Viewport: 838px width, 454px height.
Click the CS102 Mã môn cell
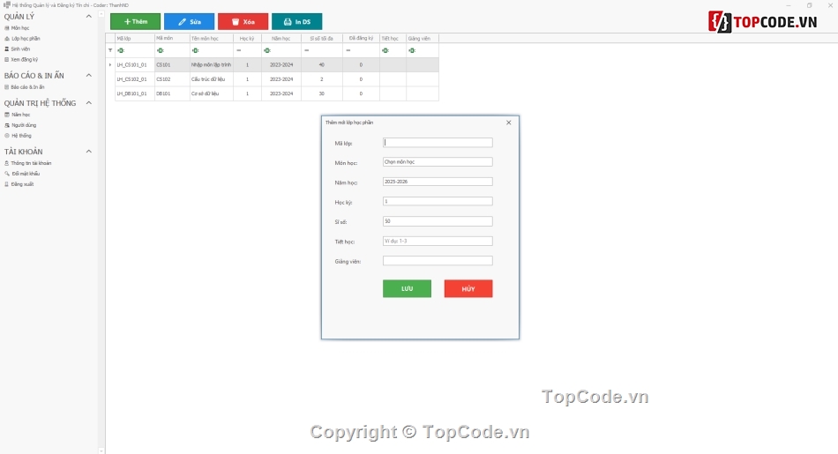click(172, 79)
